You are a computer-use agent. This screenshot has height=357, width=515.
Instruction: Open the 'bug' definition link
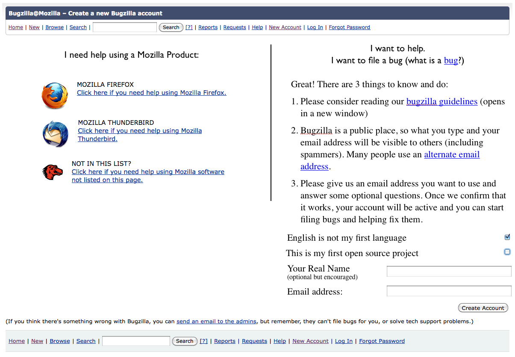tap(451, 61)
